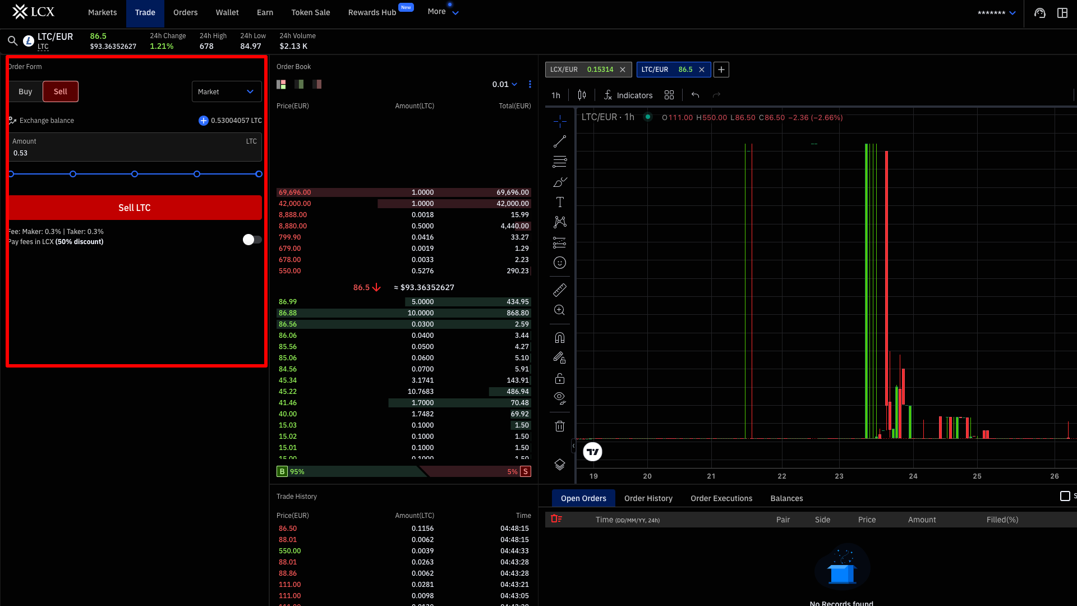Open chart Indicators dialog
This screenshot has height=606, width=1077.
[628, 95]
